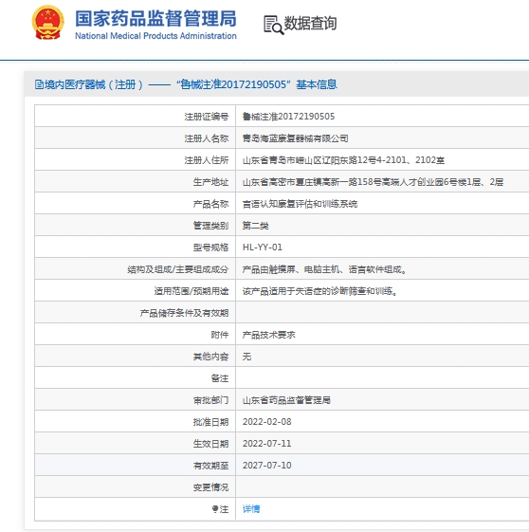Select model HL-YY-01
Image resolution: width=529 pixels, height=532 pixels.
[x=262, y=247]
